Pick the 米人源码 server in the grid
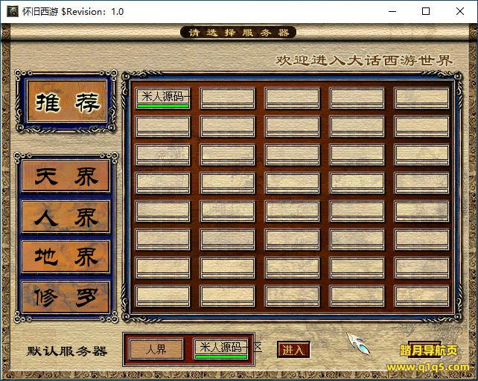The height and width of the screenshot is (381, 478). click(163, 97)
